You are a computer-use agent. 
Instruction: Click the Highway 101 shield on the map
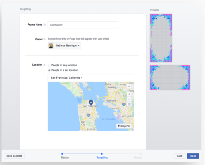pos(81,92)
